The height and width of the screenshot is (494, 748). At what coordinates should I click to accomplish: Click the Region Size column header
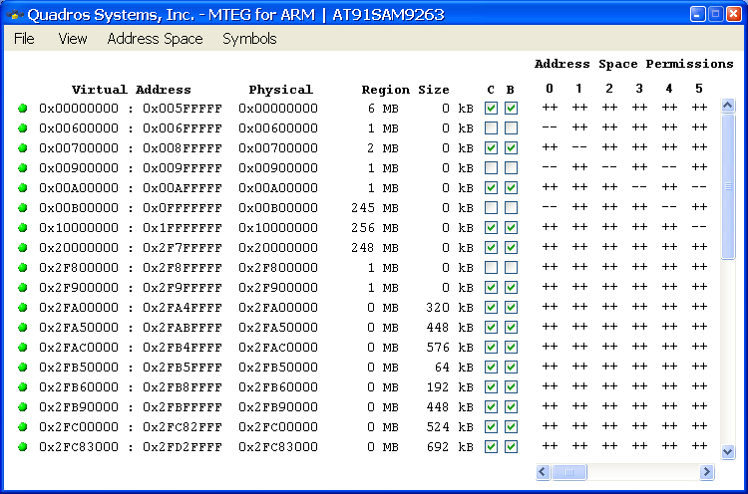point(405,90)
